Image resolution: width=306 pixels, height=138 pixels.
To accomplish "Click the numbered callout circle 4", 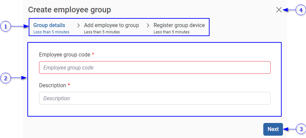I will click(300, 10).
